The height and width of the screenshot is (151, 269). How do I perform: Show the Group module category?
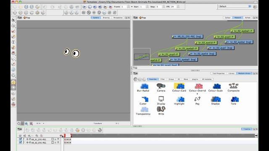coord(171,79)
